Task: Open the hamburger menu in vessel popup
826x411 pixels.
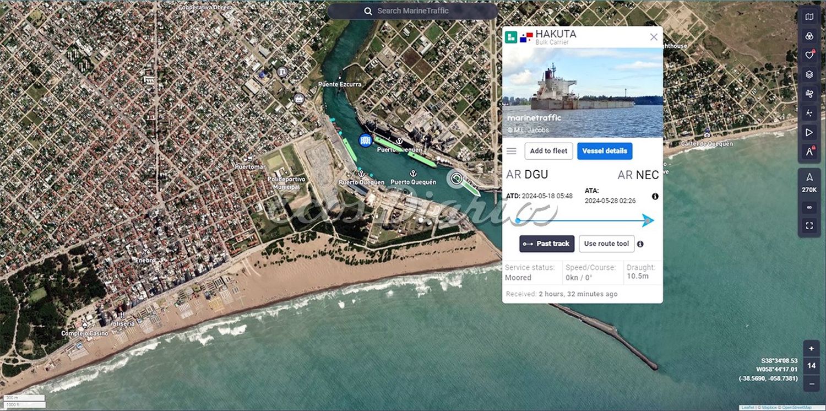Action: (x=512, y=151)
